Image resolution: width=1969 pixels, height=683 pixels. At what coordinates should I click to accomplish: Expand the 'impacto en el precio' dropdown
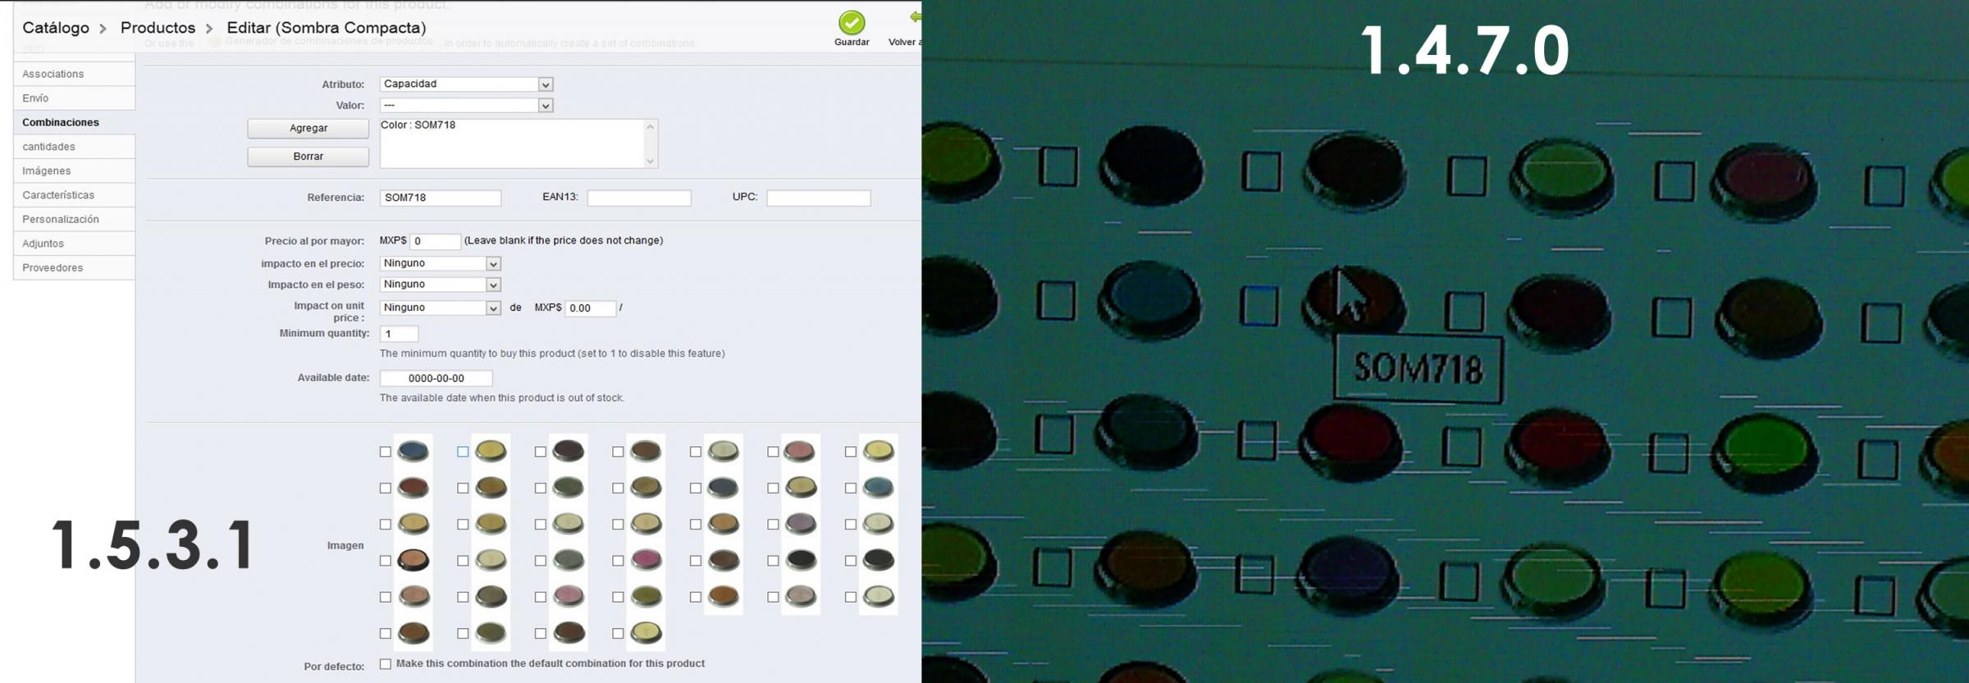440,263
